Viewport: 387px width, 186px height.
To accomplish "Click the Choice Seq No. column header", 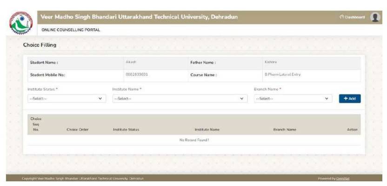I will (36, 124).
